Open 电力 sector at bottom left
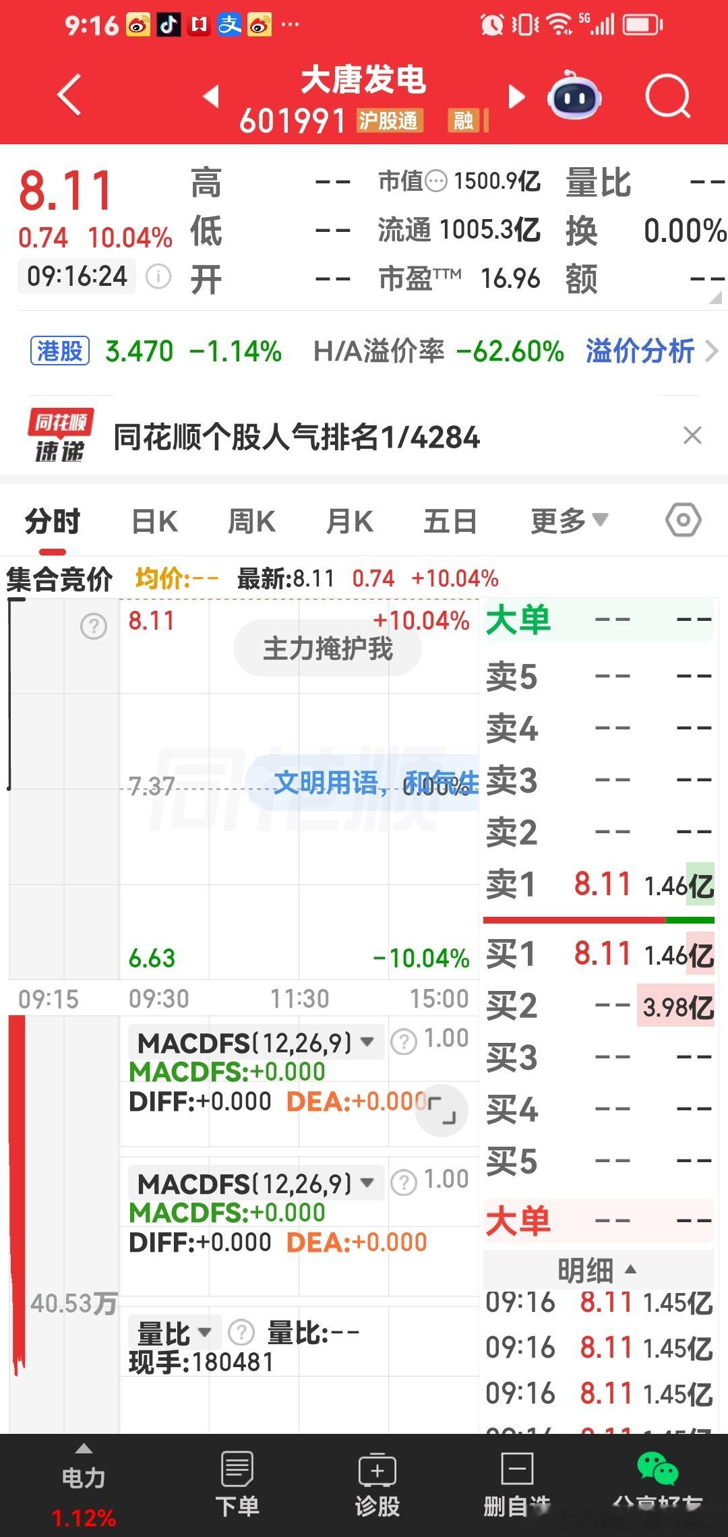The width and height of the screenshot is (728, 1537). click(x=84, y=1486)
